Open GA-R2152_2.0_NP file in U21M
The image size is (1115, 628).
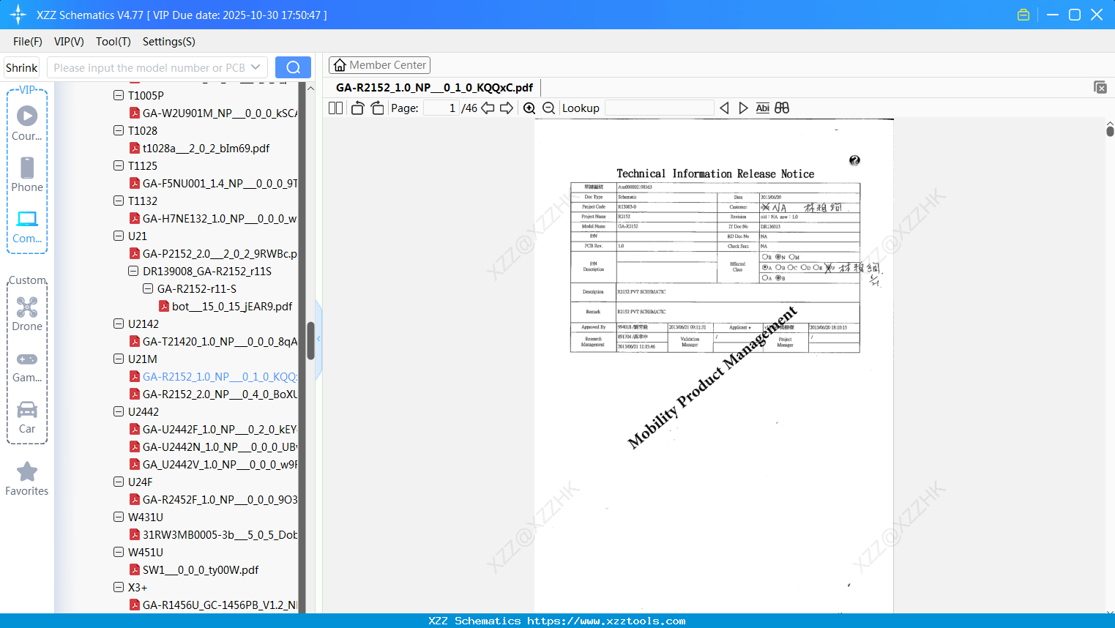(x=220, y=394)
